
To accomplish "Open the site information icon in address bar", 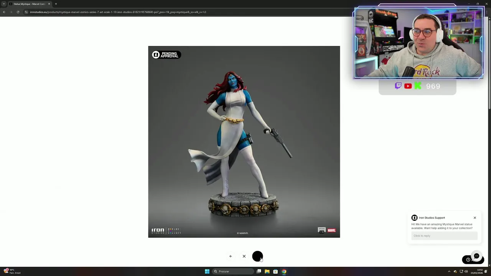I will click(x=26, y=12).
